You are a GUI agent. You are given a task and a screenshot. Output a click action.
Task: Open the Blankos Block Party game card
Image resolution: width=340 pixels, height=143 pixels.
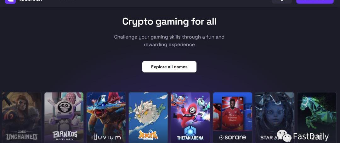point(64,118)
